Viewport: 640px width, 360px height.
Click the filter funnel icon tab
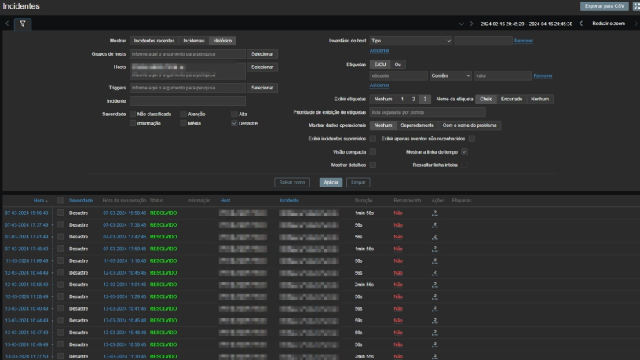tap(23, 24)
